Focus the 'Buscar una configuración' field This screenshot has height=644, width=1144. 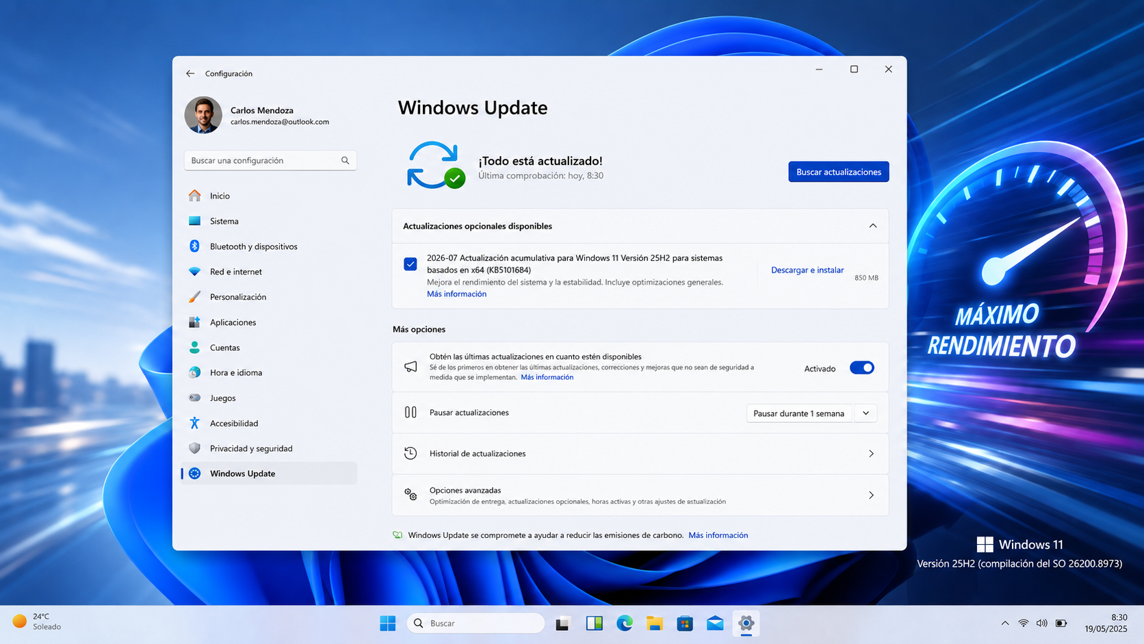[270, 160]
